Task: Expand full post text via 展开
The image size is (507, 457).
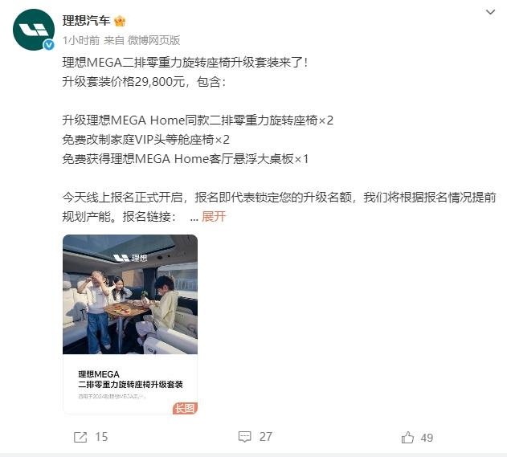Action: coord(214,217)
